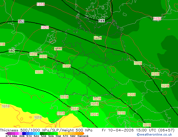Select the darkest green legend color swatch
This screenshot has width=178, height=137.
[42, 133]
